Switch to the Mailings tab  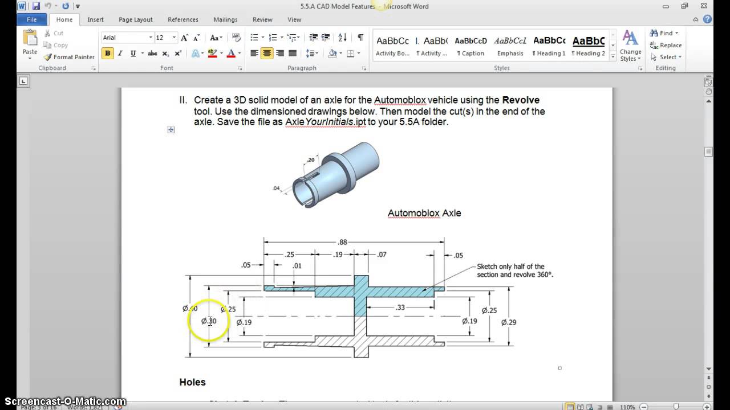click(225, 19)
